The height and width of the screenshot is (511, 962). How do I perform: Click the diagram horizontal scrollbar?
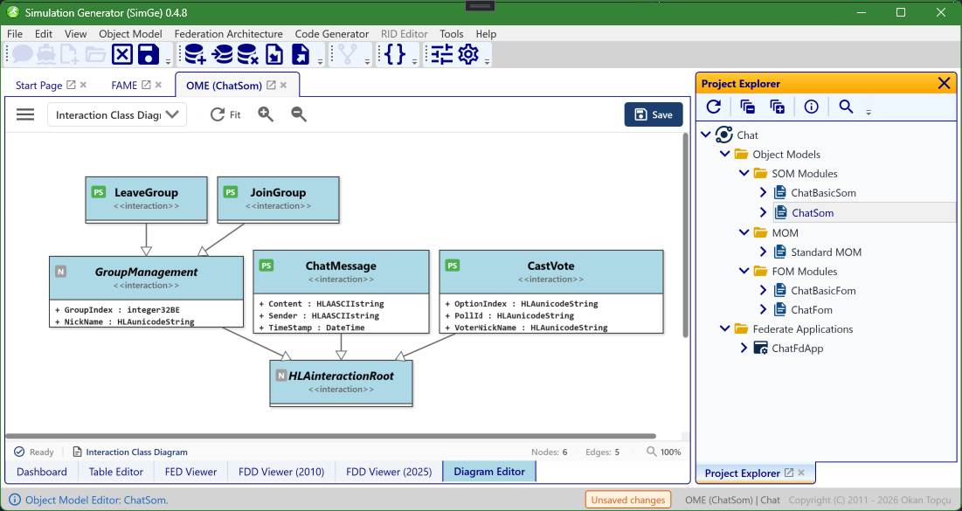[x=330, y=436]
